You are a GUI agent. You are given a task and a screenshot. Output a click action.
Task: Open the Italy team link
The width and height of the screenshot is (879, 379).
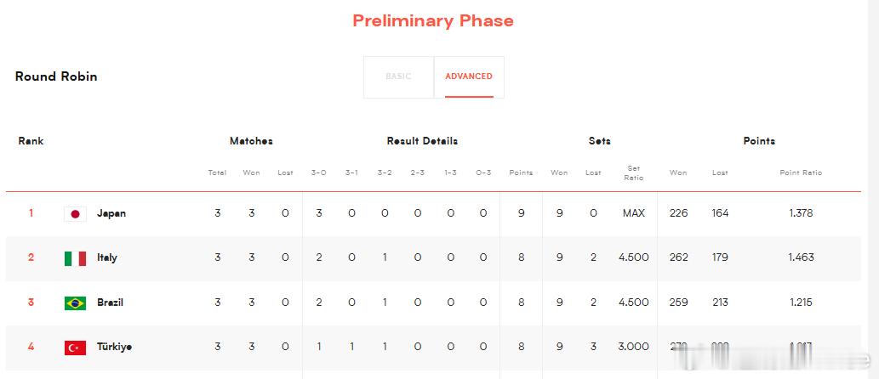point(107,257)
